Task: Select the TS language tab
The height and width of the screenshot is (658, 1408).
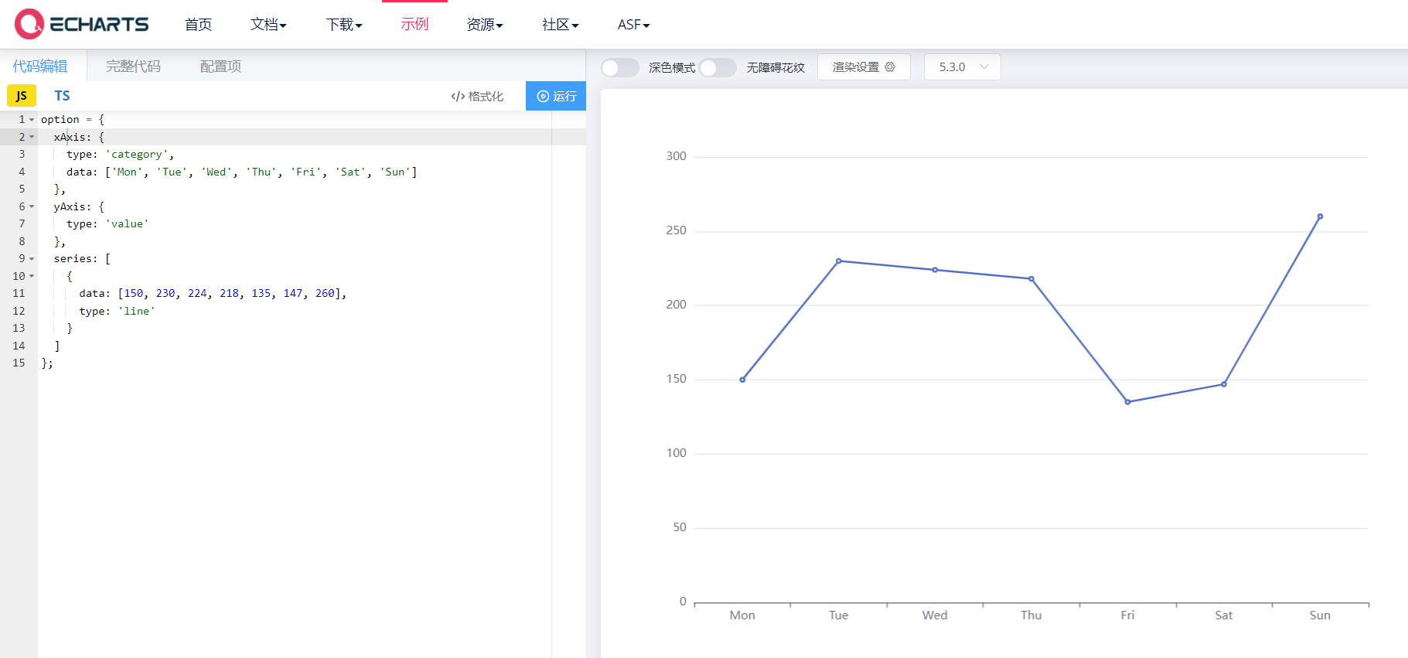Action: (x=62, y=96)
